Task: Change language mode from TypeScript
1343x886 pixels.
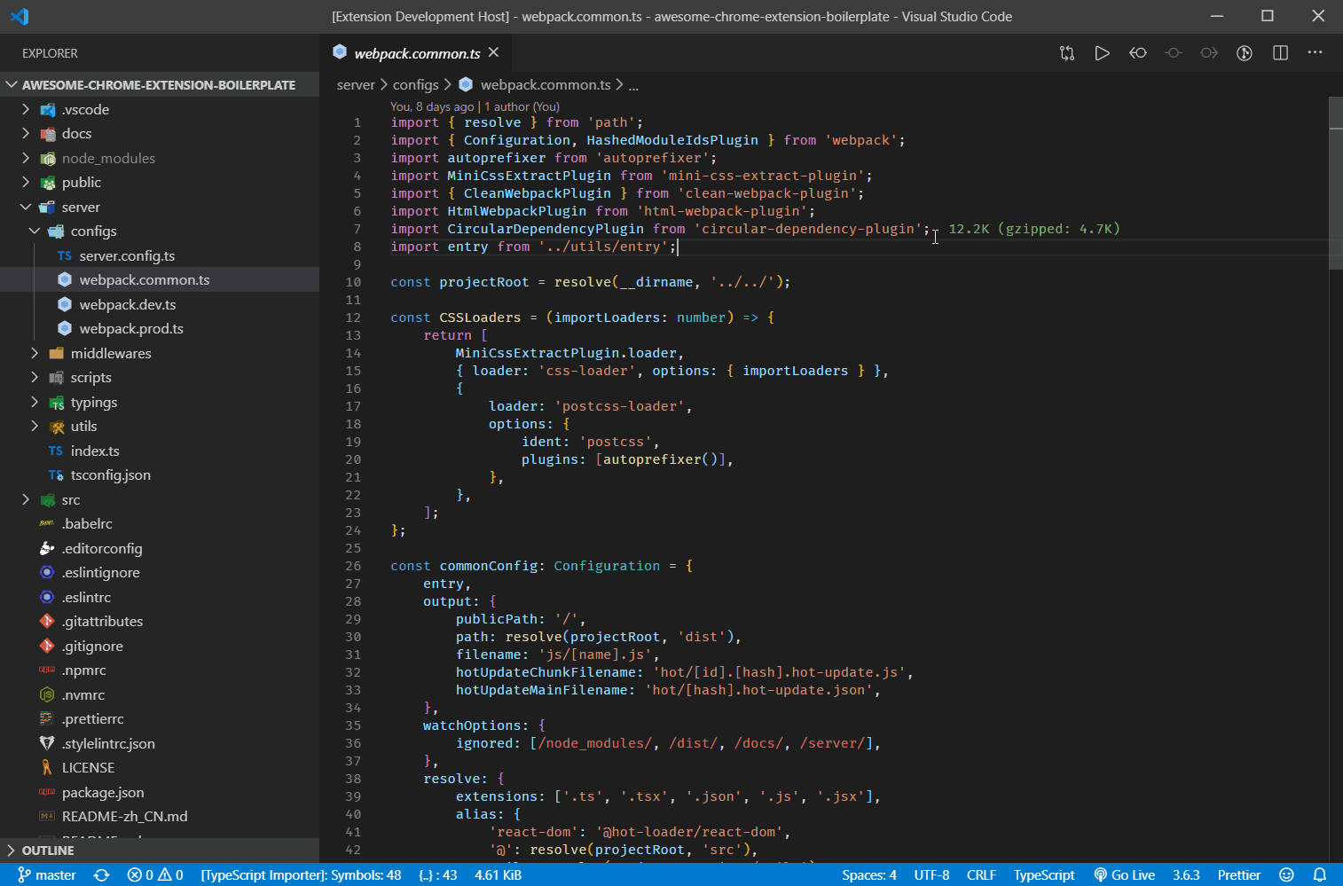Action: click(1043, 874)
